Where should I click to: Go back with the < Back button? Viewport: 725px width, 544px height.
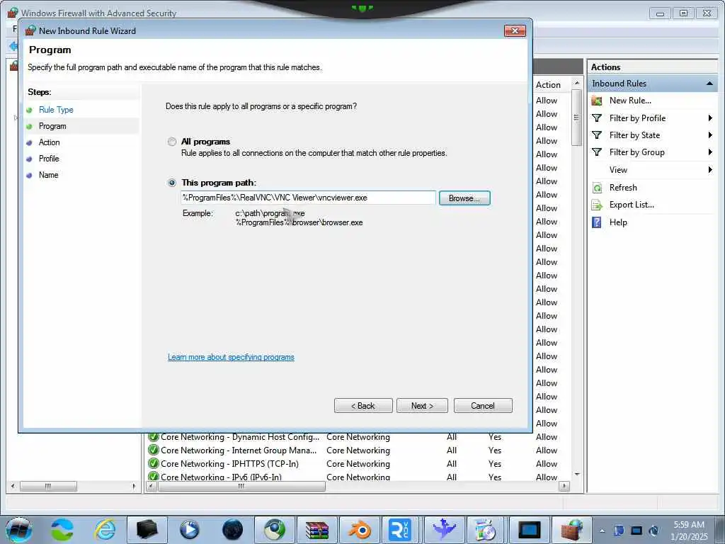363,406
